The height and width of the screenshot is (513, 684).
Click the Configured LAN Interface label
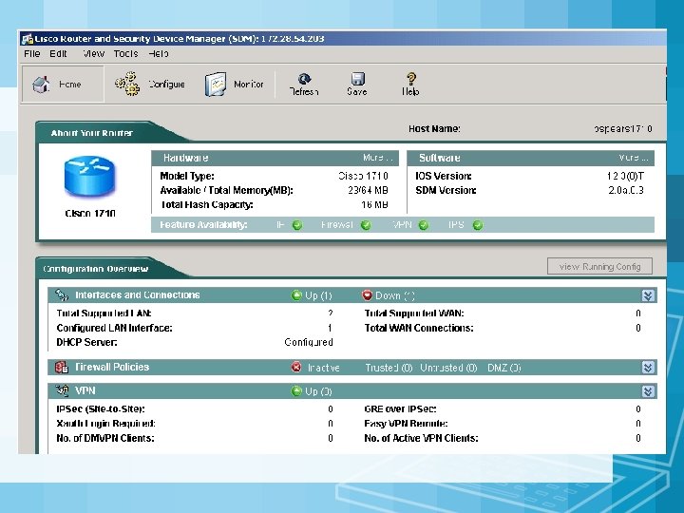tap(114, 328)
